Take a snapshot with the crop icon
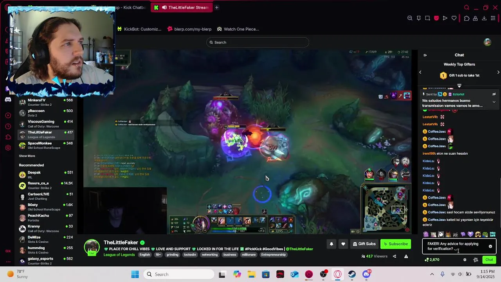501x282 pixels. (427, 18)
